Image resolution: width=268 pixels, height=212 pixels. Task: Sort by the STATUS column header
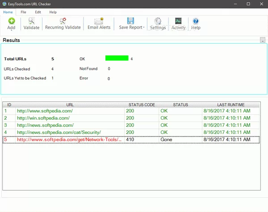(180, 105)
